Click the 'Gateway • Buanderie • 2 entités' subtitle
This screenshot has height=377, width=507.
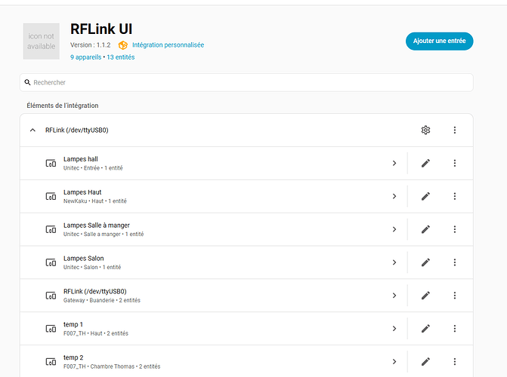[x=102, y=301]
